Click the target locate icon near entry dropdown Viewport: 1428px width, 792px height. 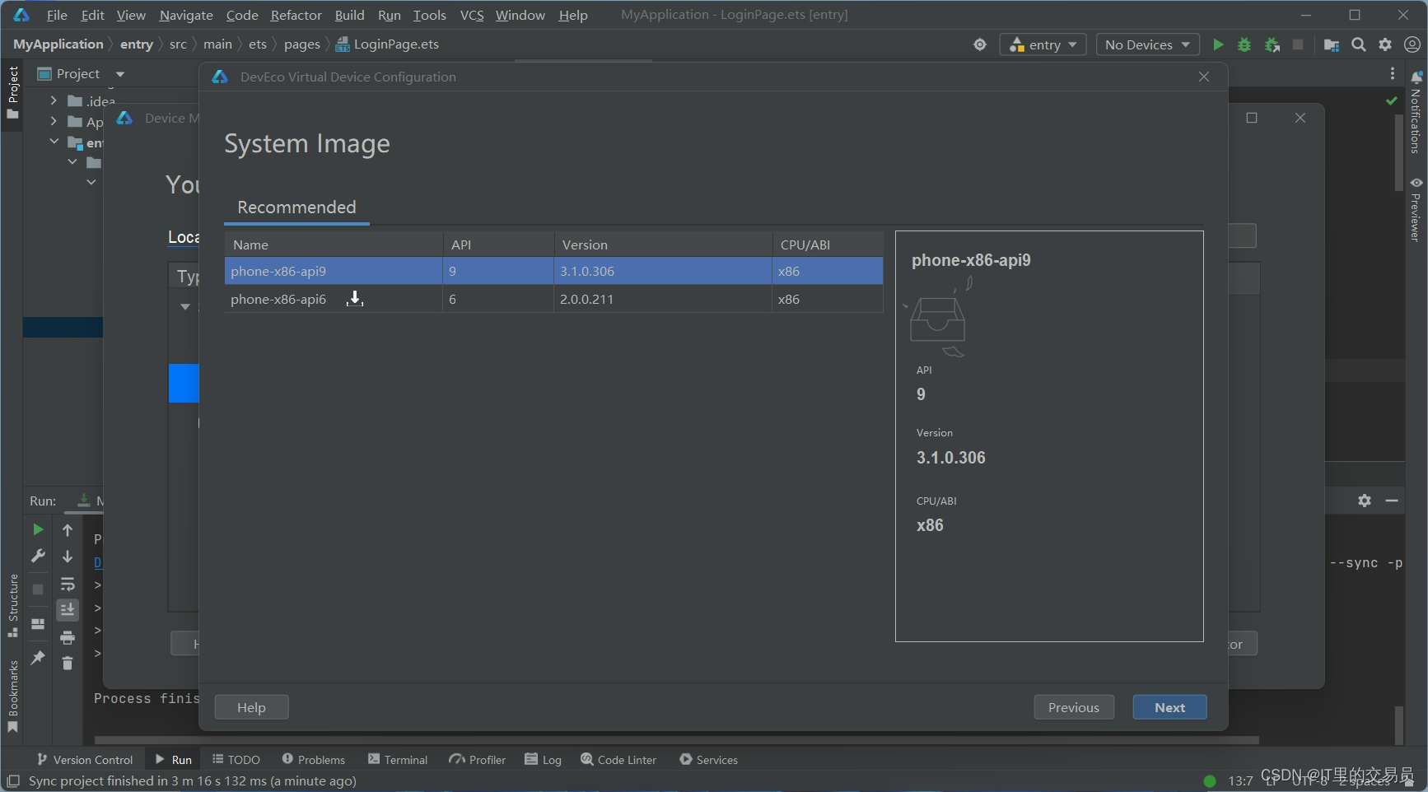pyautogui.click(x=980, y=44)
